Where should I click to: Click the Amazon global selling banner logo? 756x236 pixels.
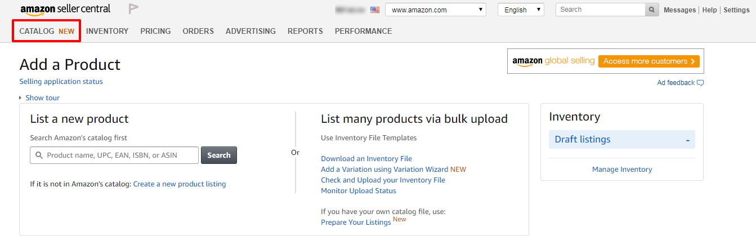tap(553, 61)
